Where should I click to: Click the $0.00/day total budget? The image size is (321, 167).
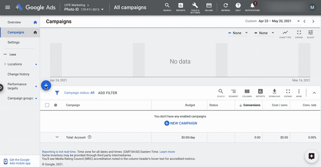tap(188, 137)
